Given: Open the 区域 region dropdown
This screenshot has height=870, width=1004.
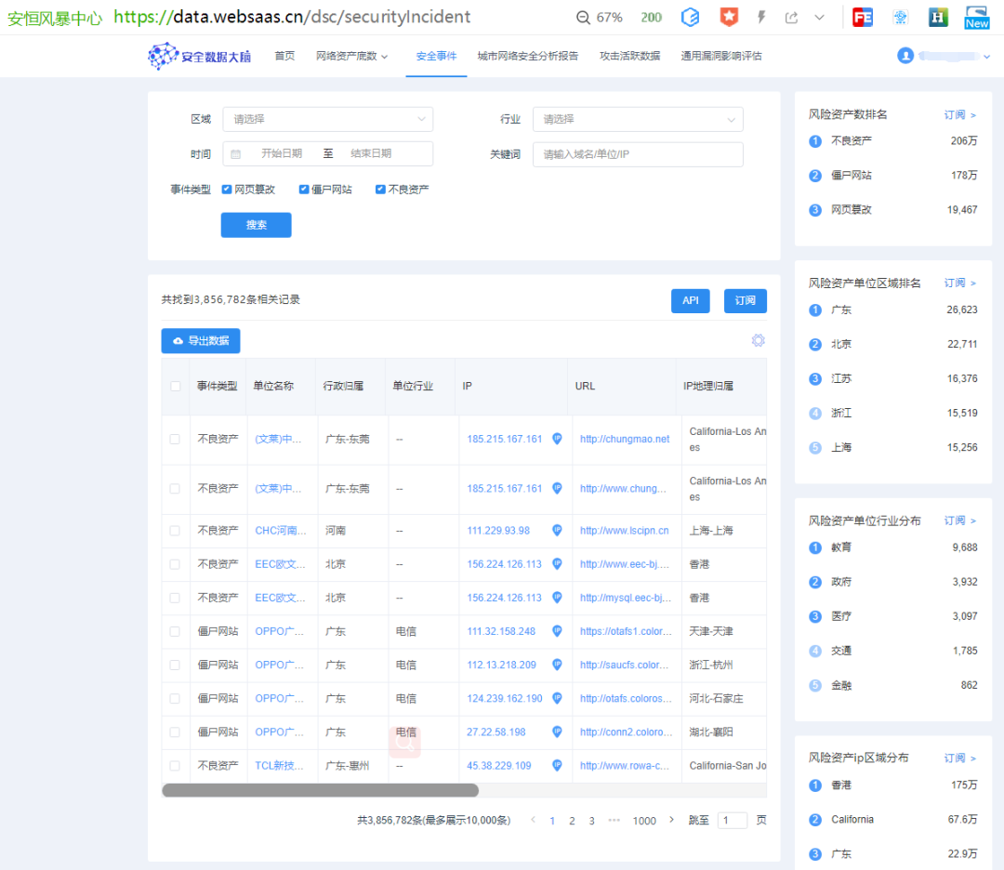Looking at the screenshot, I should pos(328,119).
